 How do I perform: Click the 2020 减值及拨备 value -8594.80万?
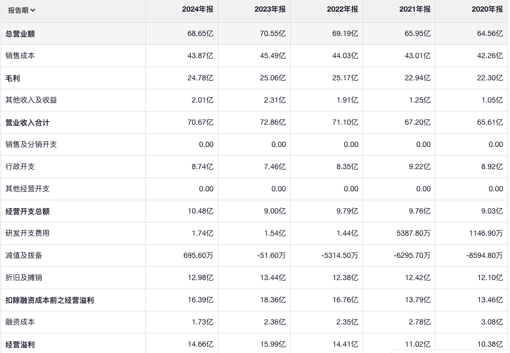[485, 256]
